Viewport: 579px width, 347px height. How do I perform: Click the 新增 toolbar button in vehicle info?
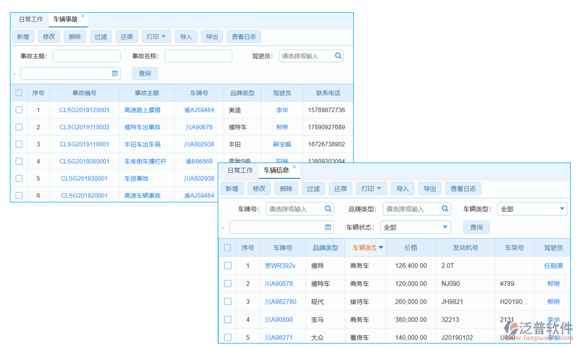click(x=231, y=188)
